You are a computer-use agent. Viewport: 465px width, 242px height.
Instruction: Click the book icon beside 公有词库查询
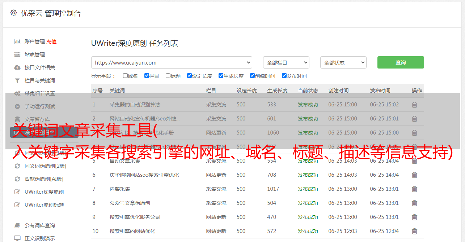click(17, 225)
